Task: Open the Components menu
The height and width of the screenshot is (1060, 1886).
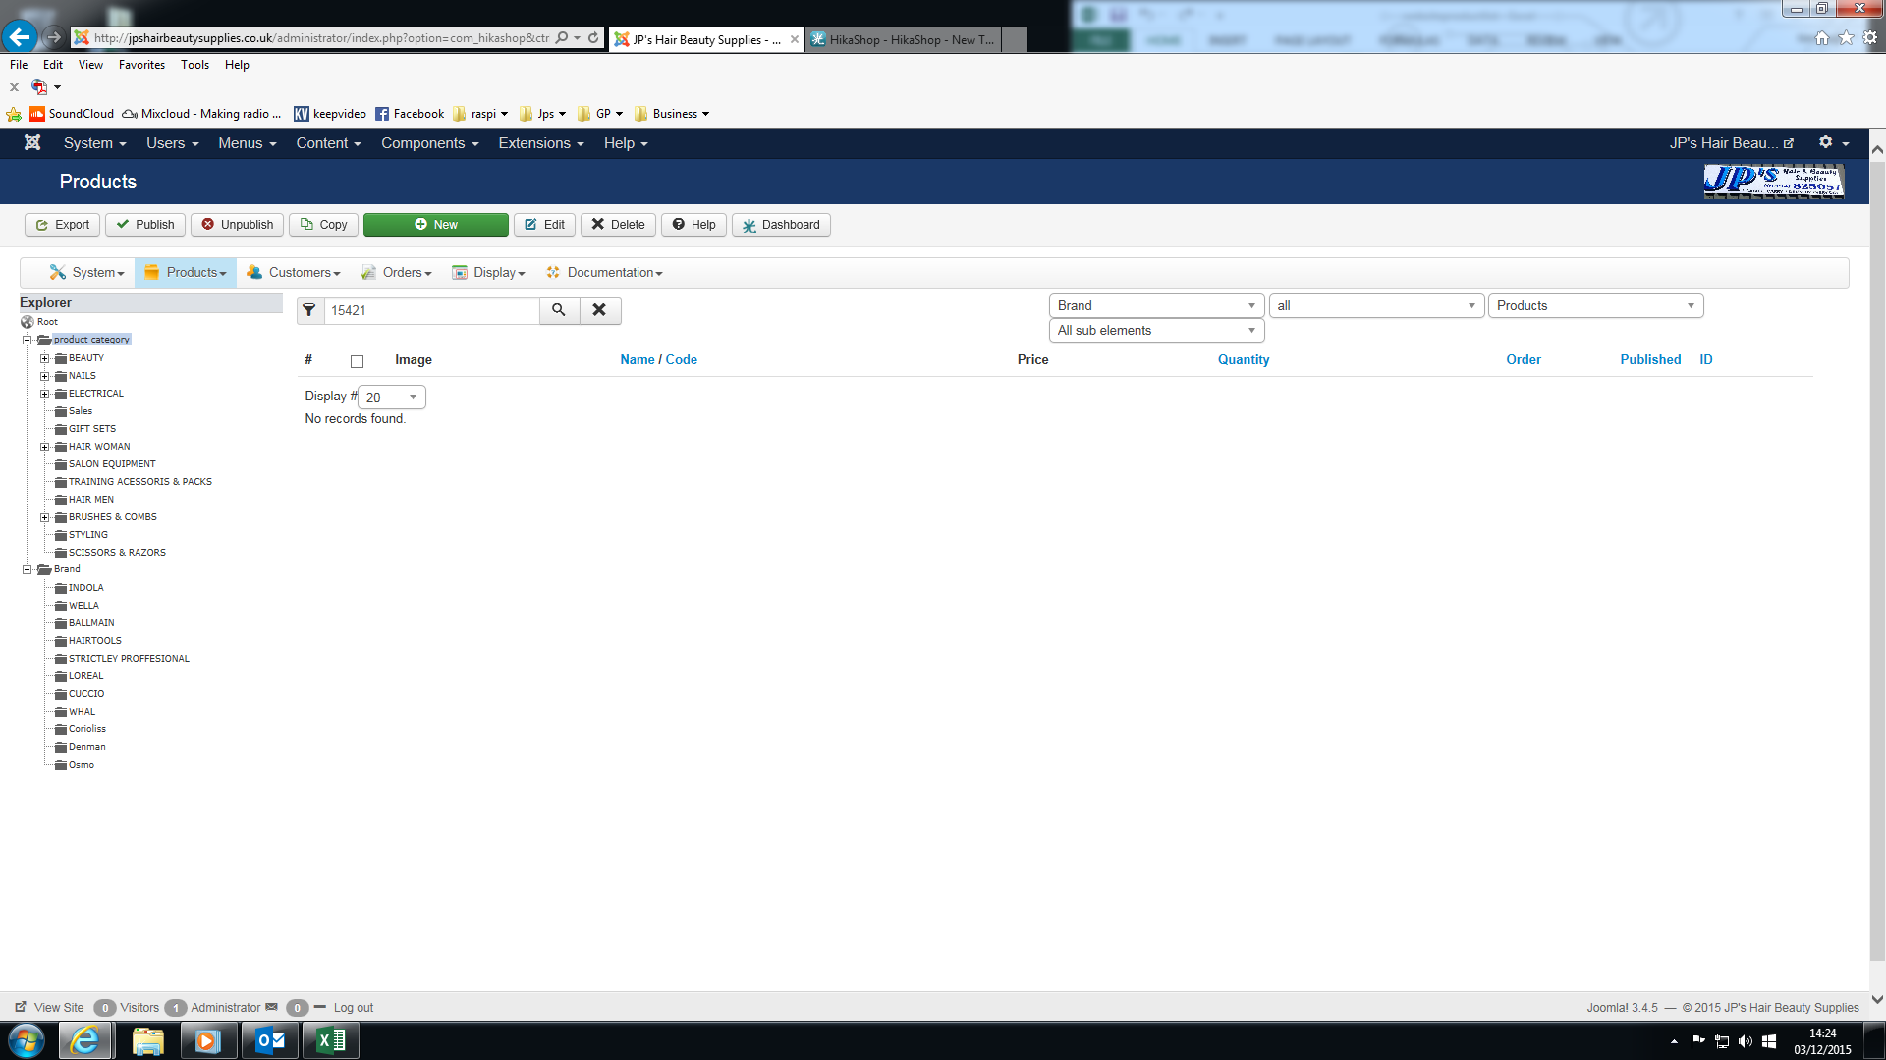Action: click(429, 143)
